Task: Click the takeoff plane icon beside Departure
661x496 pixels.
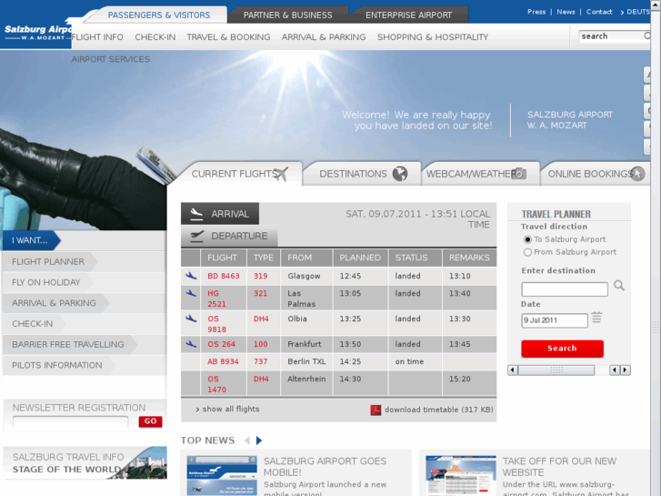Action: (x=196, y=236)
